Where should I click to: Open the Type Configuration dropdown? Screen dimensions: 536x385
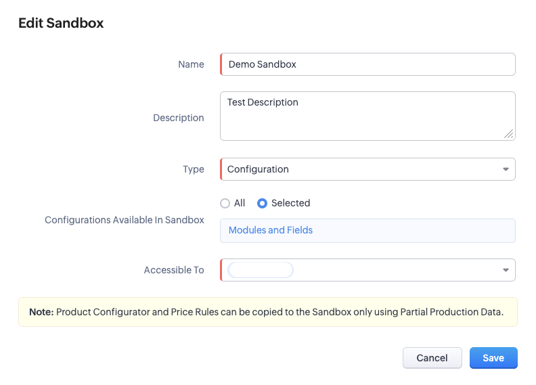[367, 169]
